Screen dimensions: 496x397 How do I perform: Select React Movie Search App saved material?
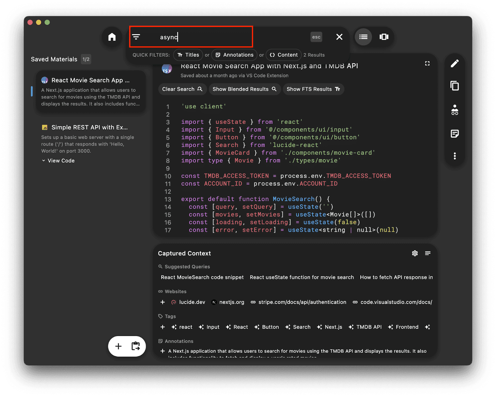[x=90, y=92]
